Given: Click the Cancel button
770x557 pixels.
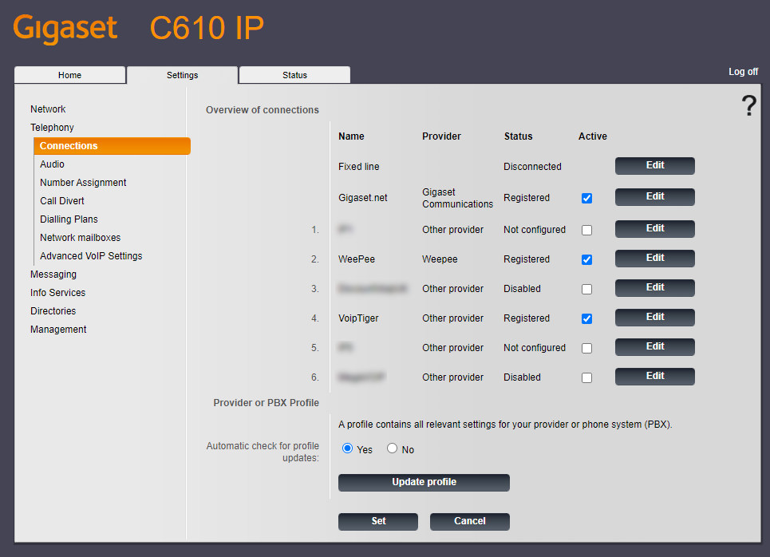Looking at the screenshot, I should (x=469, y=522).
